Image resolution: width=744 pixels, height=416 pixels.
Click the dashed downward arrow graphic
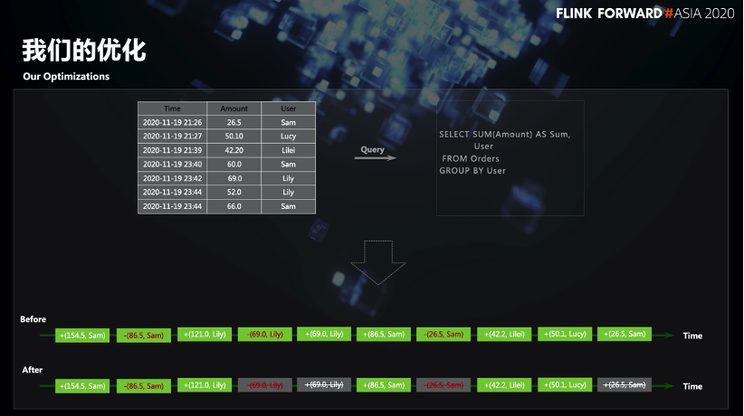[378, 262]
